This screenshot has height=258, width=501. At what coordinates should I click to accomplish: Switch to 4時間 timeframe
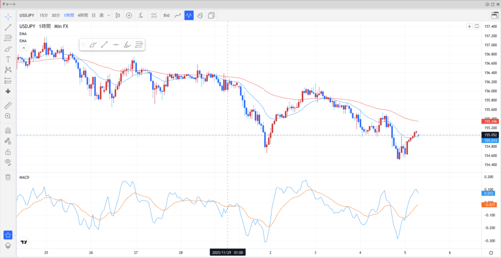click(83, 16)
